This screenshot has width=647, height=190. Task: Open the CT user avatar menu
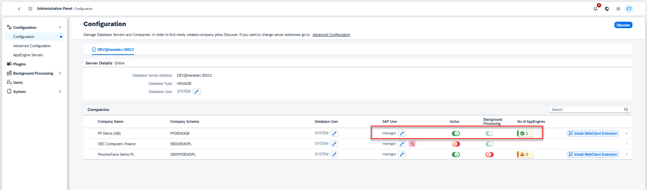(629, 9)
